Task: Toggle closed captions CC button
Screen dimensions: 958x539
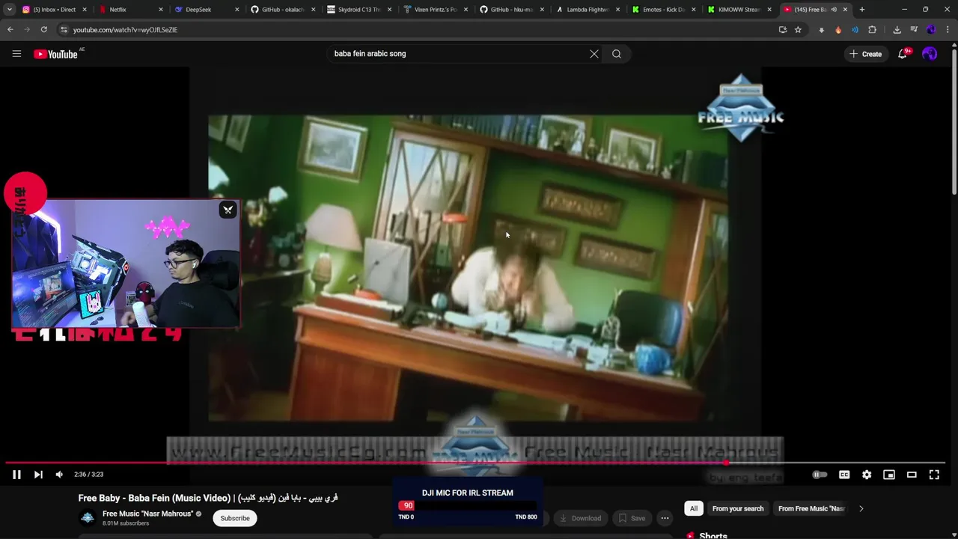Action: pyautogui.click(x=844, y=475)
